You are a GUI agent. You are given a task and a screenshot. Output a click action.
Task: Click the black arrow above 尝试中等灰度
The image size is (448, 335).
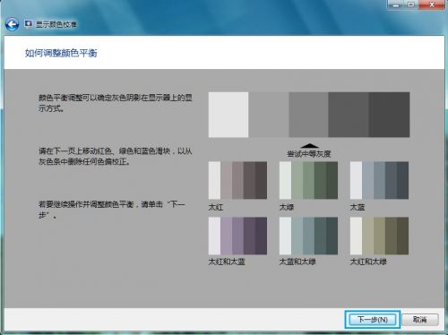click(x=310, y=146)
